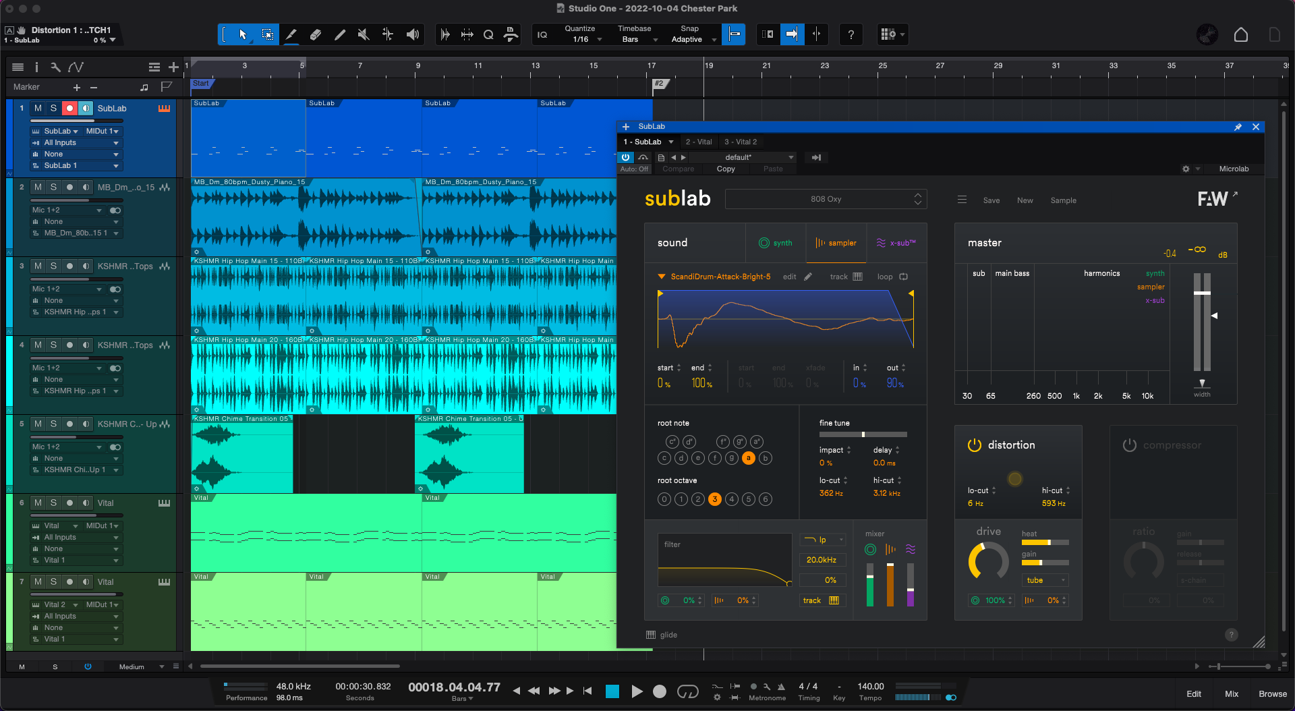The height and width of the screenshot is (711, 1295).
Task: Pin the SubLab plugin window
Action: pyautogui.click(x=1238, y=127)
